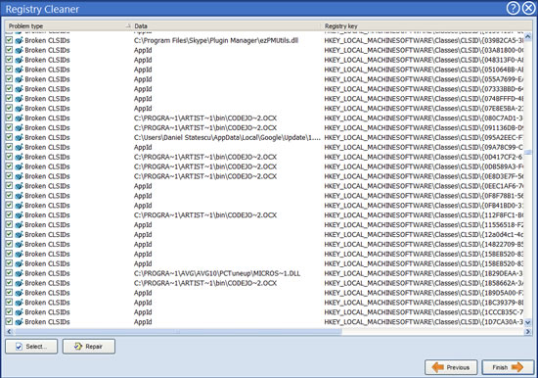
Task: Click the vertical scrollbar down arrow
Action: 527,322
